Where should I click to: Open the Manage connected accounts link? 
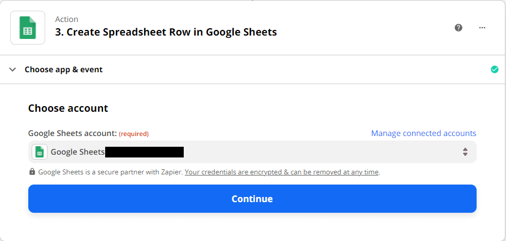(423, 133)
